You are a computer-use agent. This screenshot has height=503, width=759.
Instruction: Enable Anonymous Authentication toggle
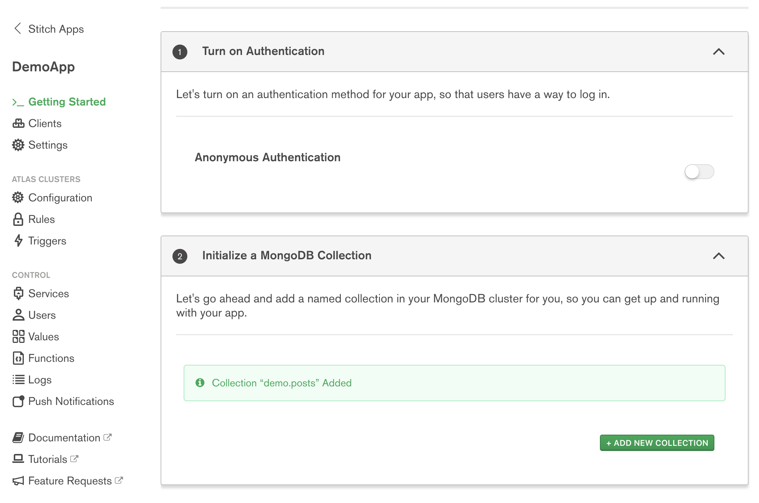click(x=699, y=172)
